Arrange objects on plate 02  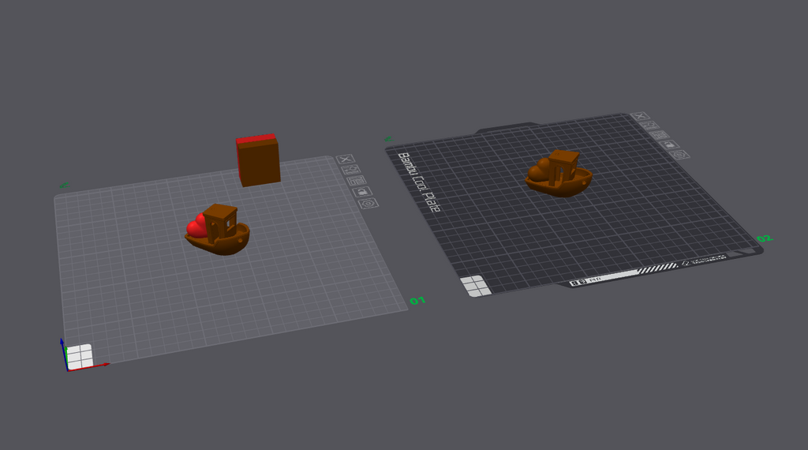coord(660,135)
